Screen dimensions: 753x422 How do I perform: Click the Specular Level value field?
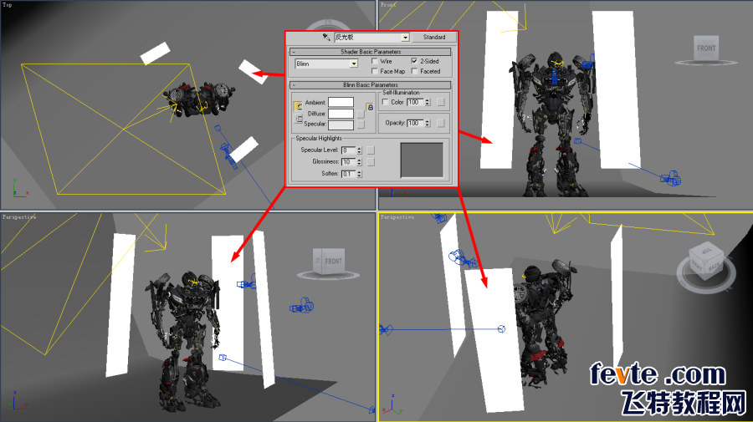point(348,150)
